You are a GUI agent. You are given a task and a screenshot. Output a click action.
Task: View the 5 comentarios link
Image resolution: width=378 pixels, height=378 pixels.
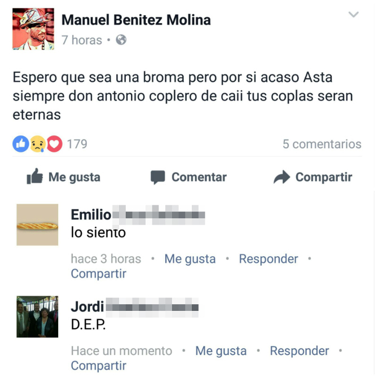coord(322,144)
